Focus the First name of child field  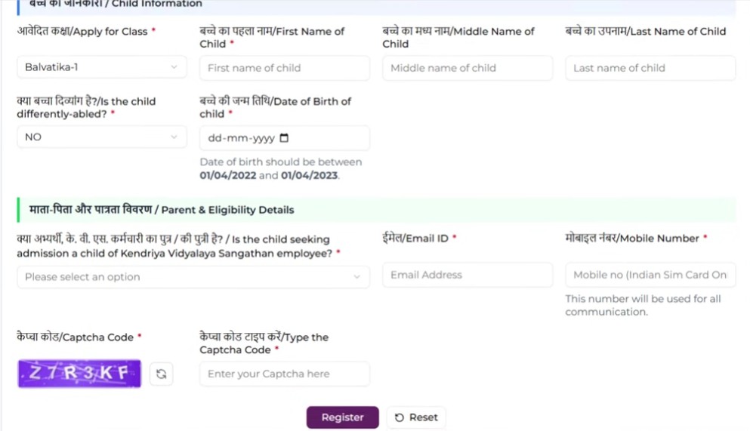[x=284, y=68]
